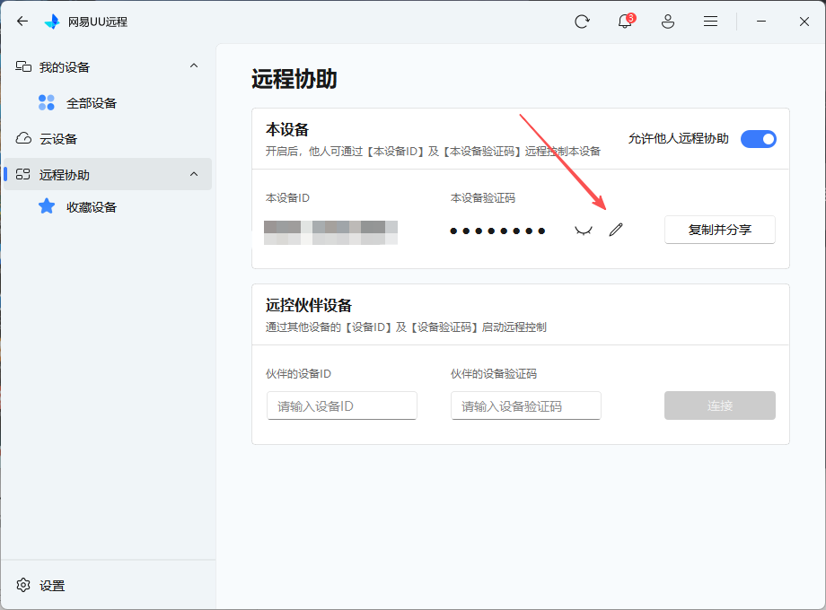The image size is (826, 610).
Task: Open the hamburger menu icon
Action: click(x=711, y=22)
